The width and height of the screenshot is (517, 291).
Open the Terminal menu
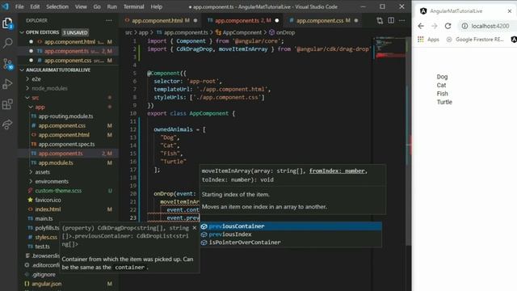pyautogui.click(x=133, y=6)
